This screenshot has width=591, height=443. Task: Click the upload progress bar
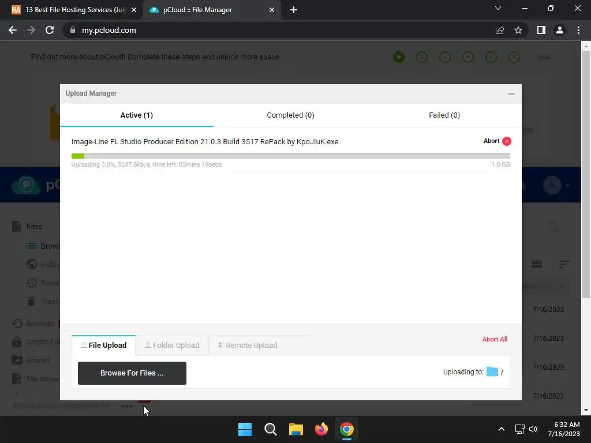[291, 156]
